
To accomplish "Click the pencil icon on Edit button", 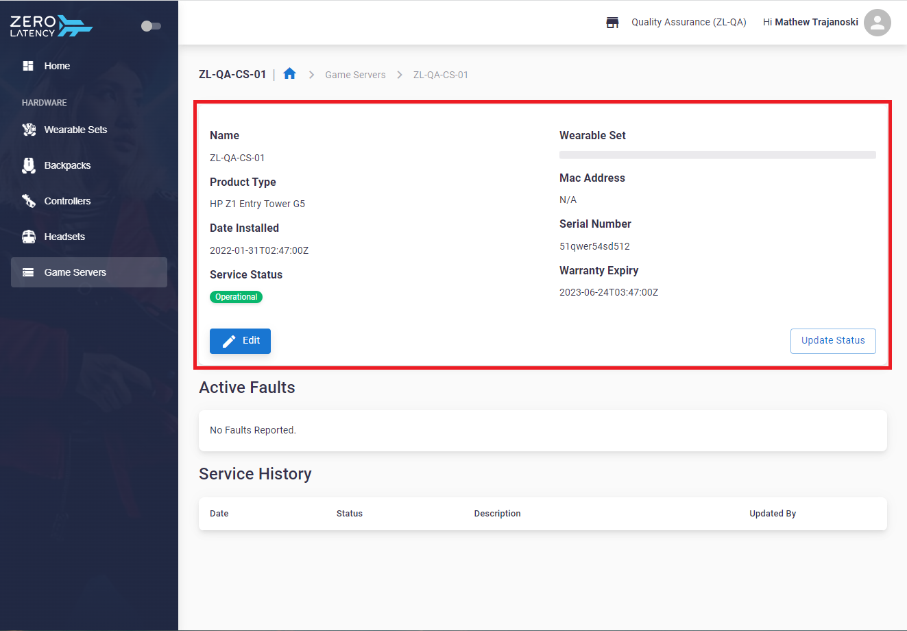I will pos(229,341).
